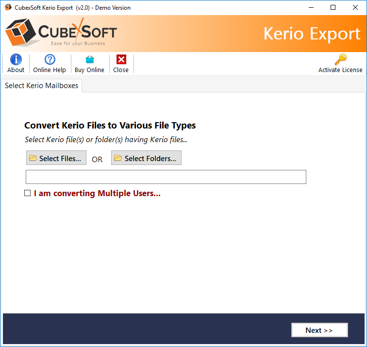The image size is (367, 347).
Task: Click 'Select Kerio file(s) or folder(s)' instruction text
Action: pos(106,140)
